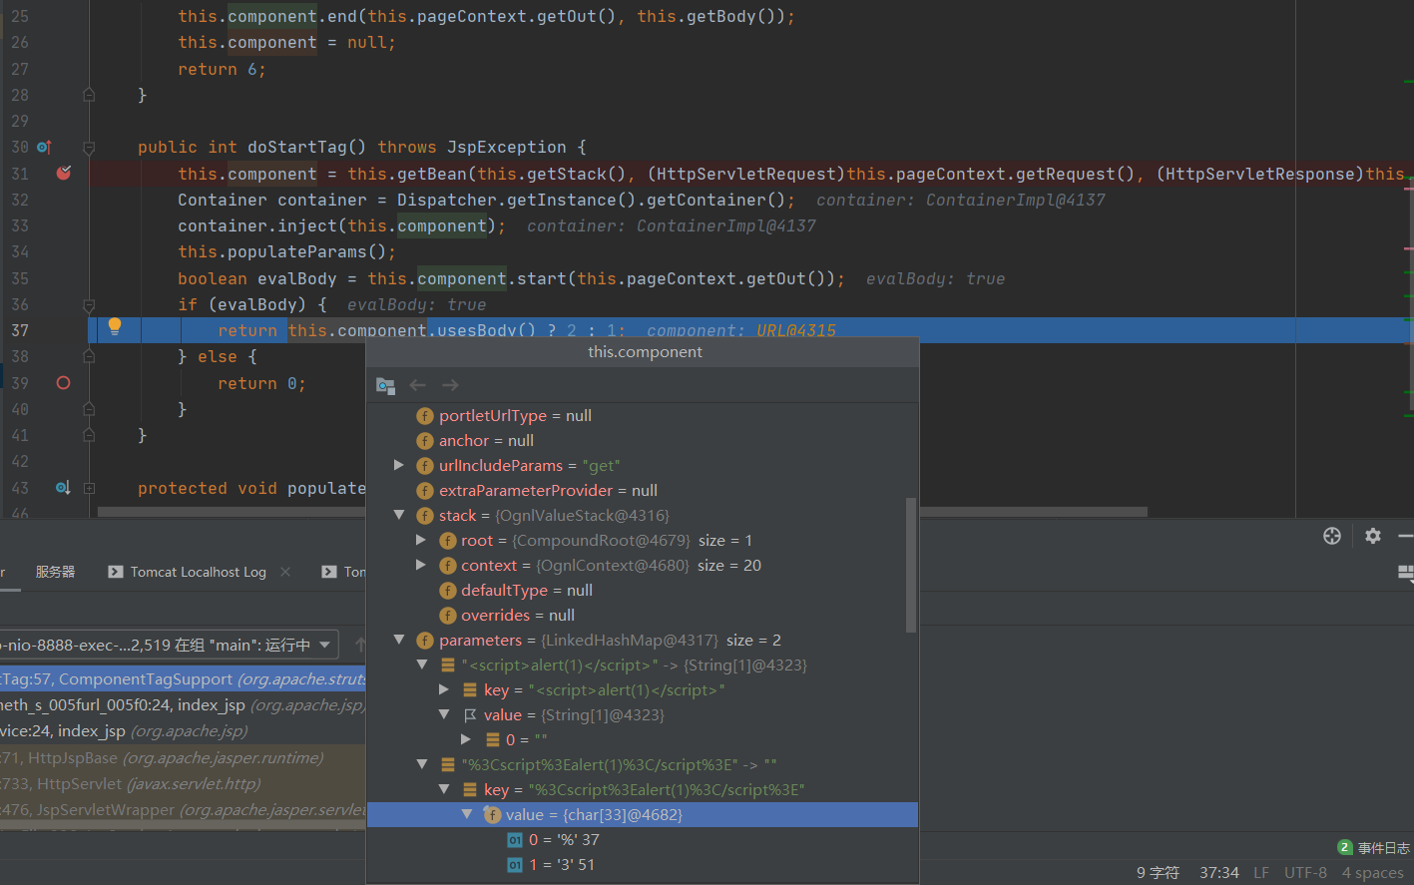
Task: Collapse the parameters LinkedHashMap node
Action: (x=399, y=640)
